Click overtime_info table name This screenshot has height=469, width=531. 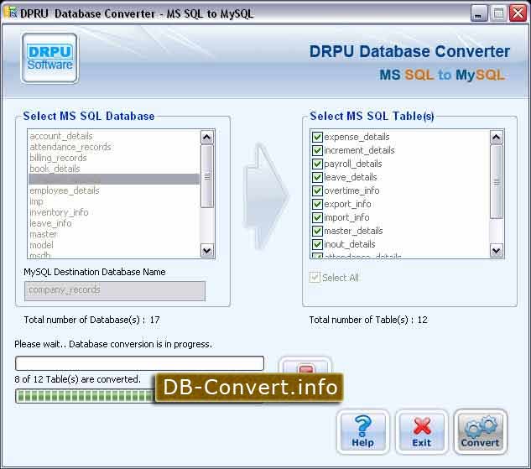coord(351,190)
